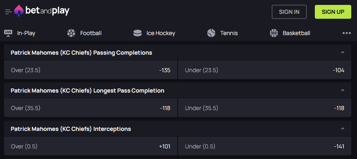Pick Over (0.5) interceptions at +101
Viewport: 357px width, 159px height.
[90, 146]
